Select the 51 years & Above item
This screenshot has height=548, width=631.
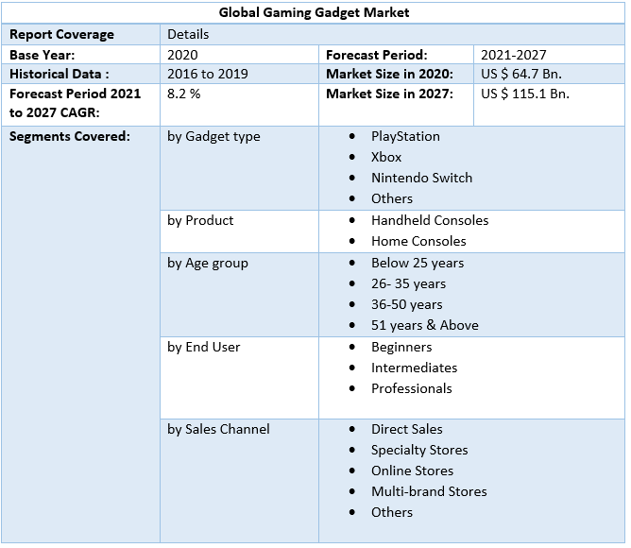point(424,325)
